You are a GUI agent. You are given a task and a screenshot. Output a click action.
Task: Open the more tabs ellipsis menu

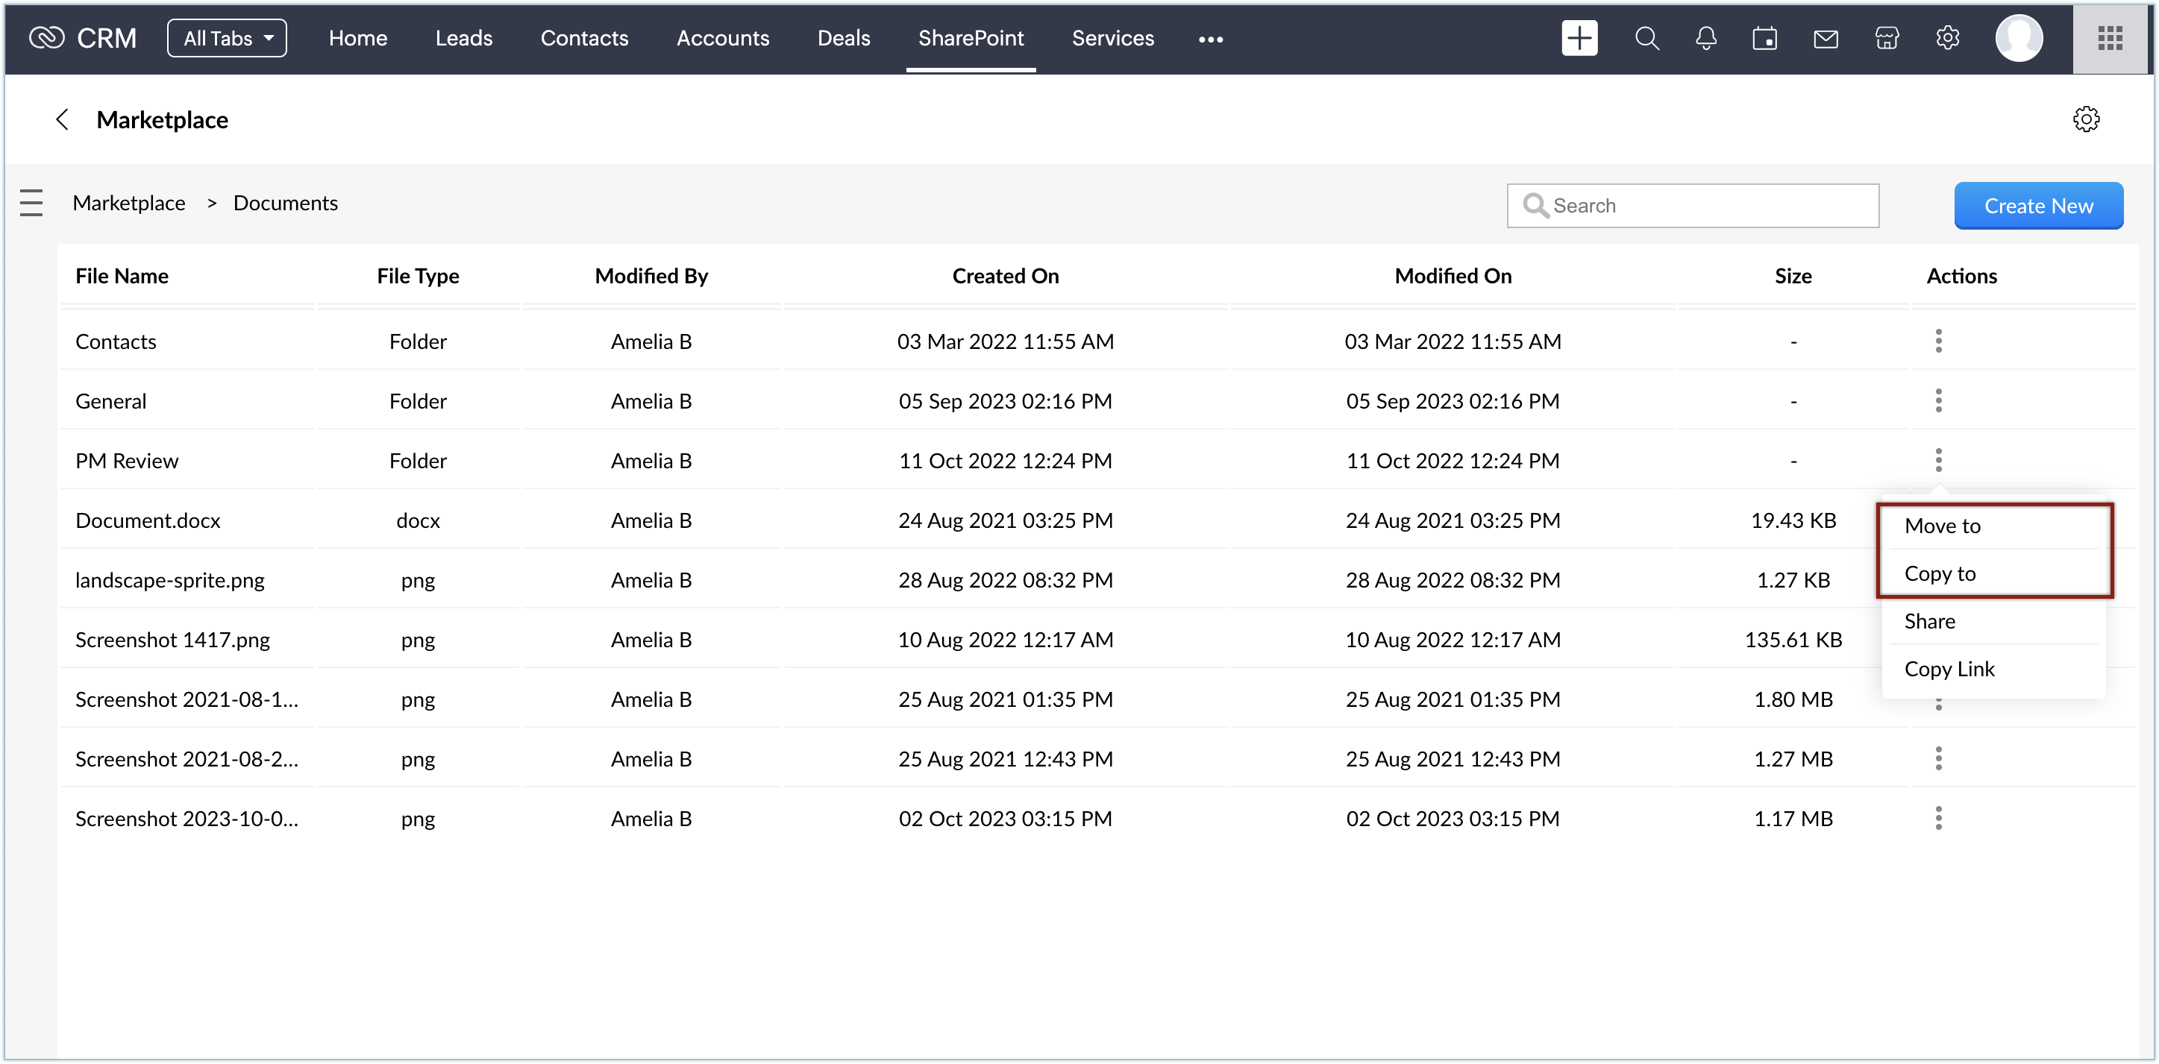click(1210, 40)
